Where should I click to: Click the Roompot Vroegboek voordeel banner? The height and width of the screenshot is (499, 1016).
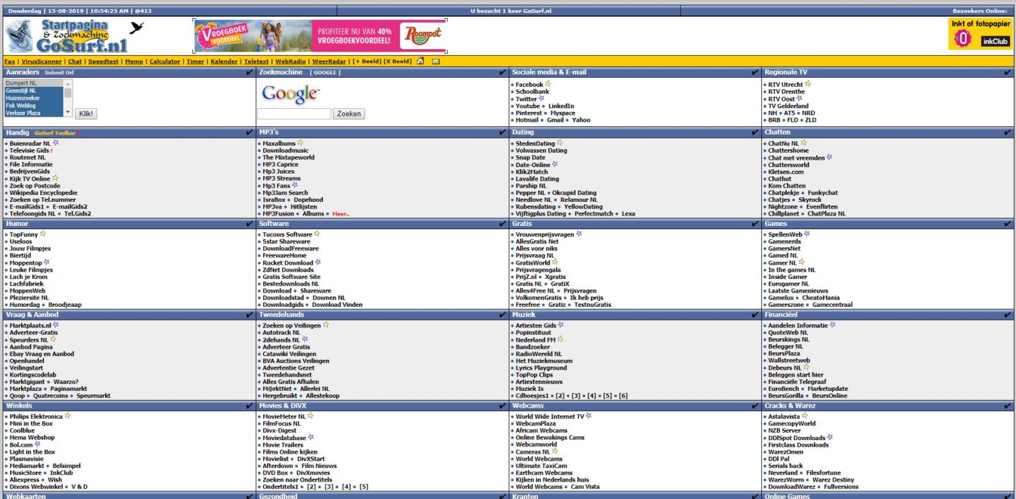coord(320,36)
